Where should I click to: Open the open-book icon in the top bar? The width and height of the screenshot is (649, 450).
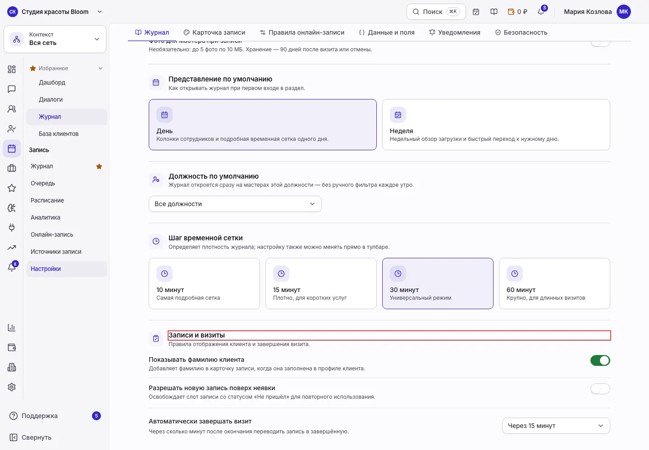click(x=494, y=12)
